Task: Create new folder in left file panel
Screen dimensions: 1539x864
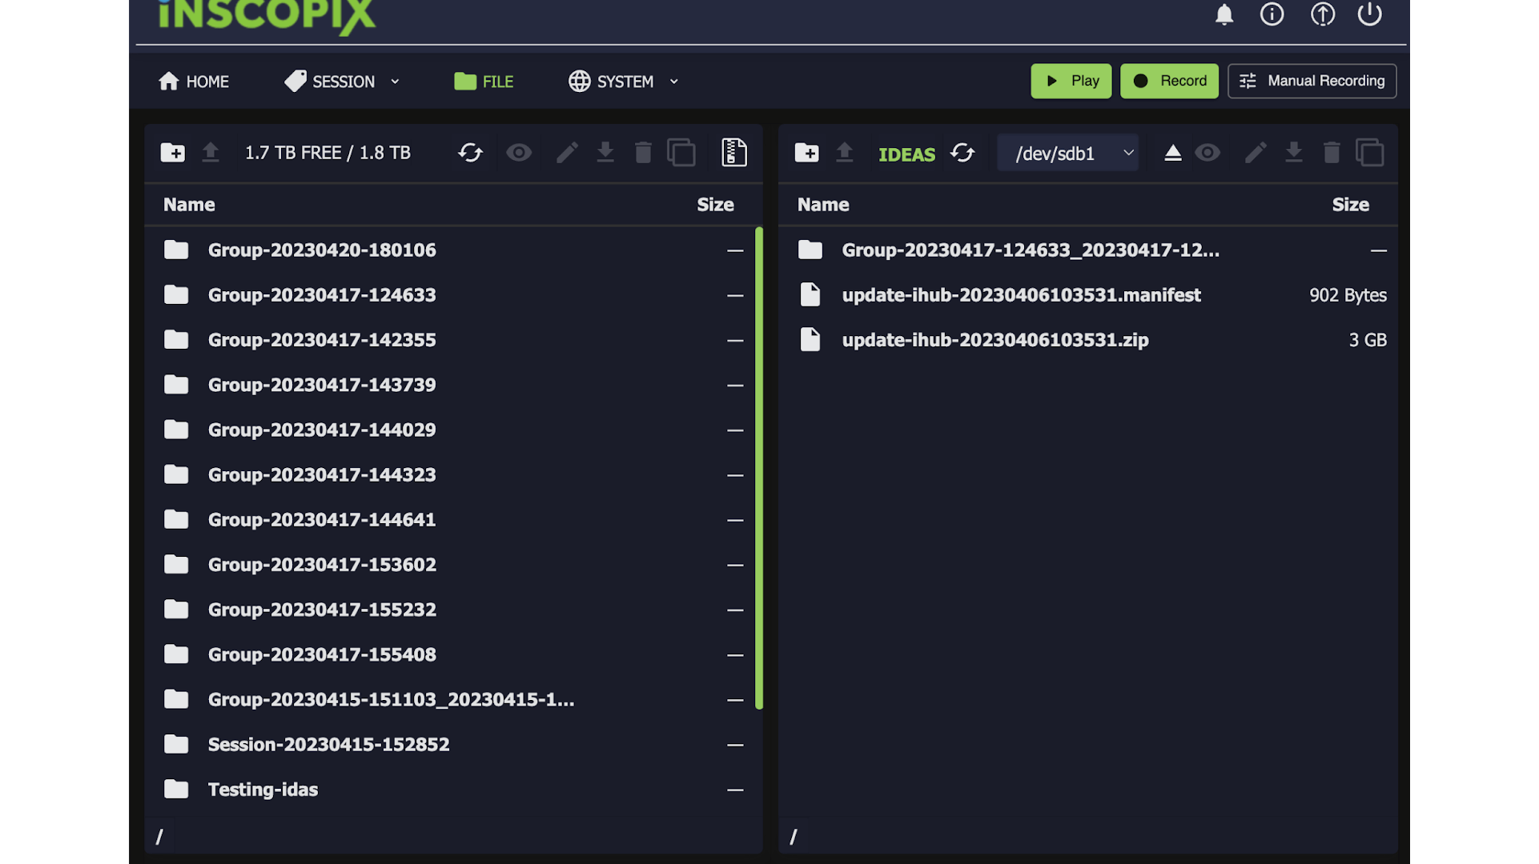Action: [x=172, y=153]
